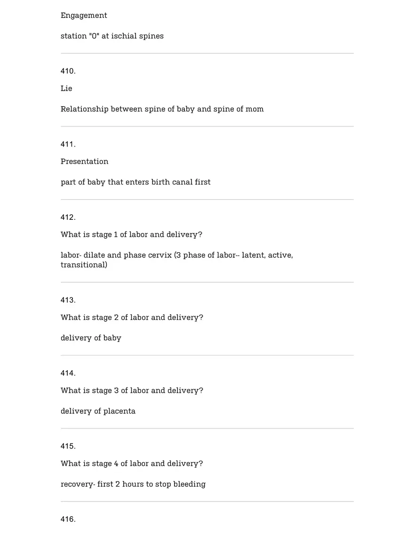Click the term "Engagement"
Image resolution: width=414 pixels, height=535 pixels.
(84, 16)
